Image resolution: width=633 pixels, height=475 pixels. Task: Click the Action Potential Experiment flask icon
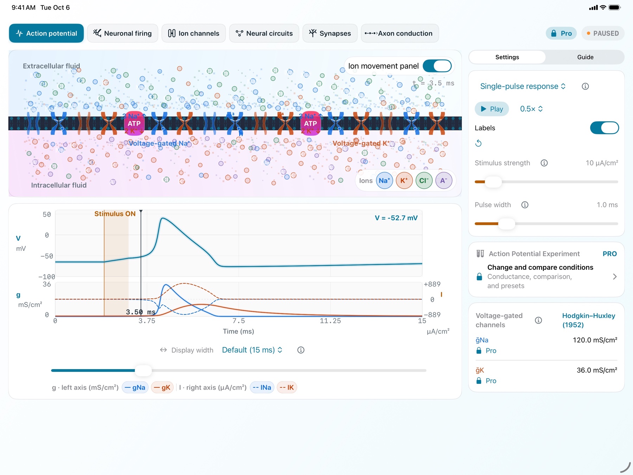click(x=480, y=254)
